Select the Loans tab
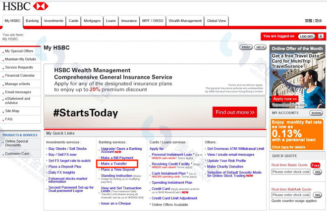 [111, 21]
